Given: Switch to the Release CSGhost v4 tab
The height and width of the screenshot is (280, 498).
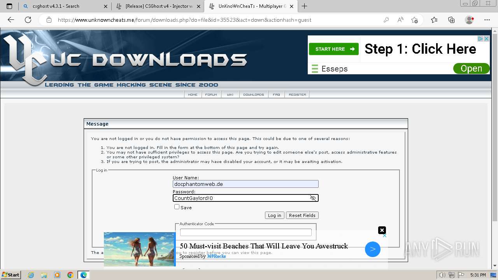Looking at the screenshot, I should (158, 6).
